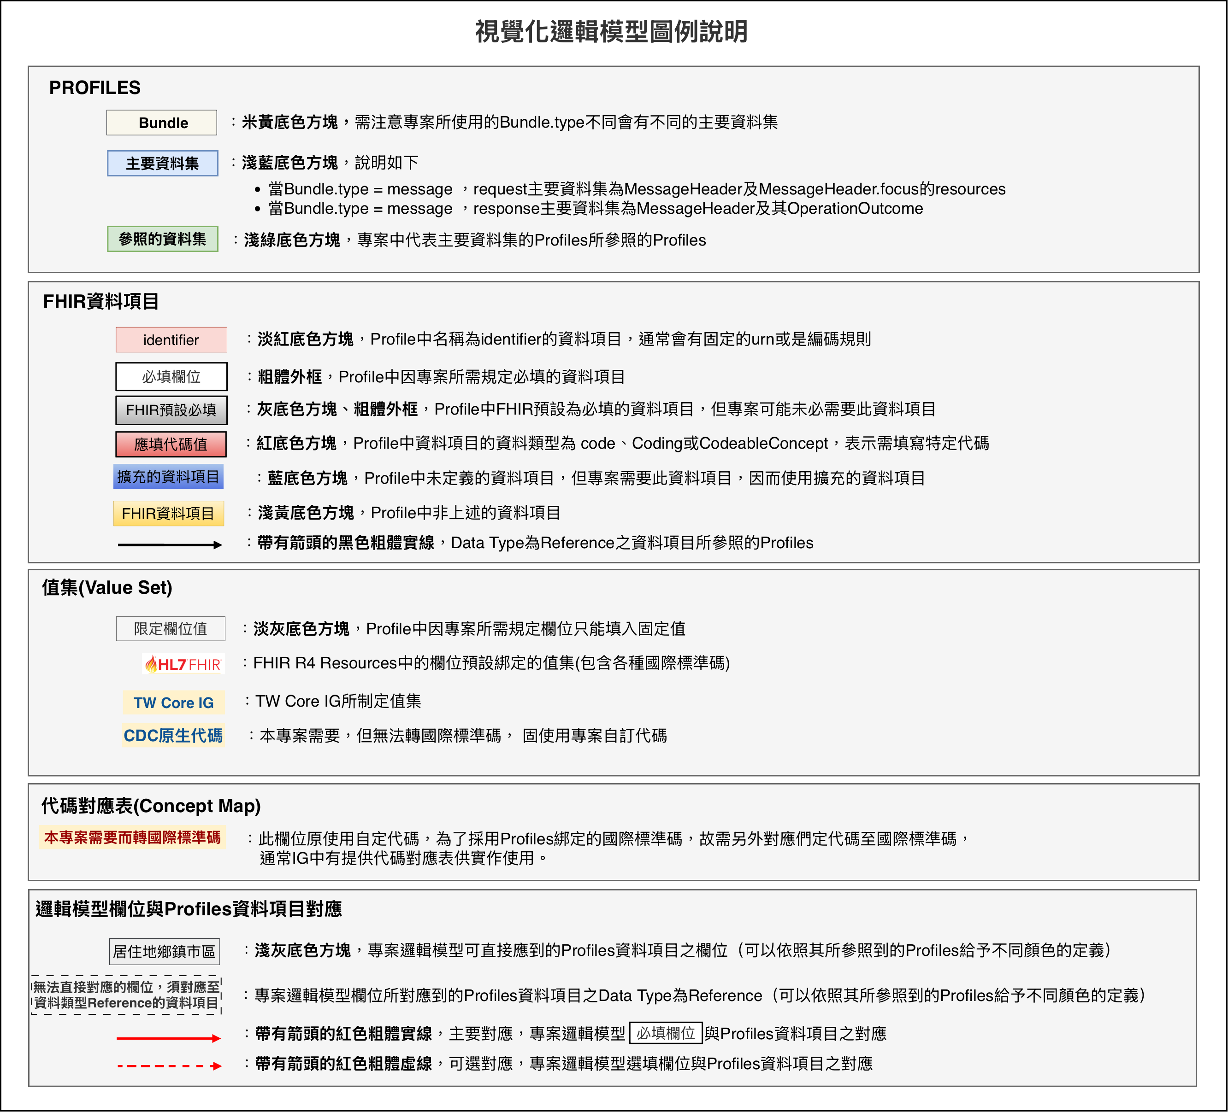Click the HL7 FHIR flame logo
Viewport: 1228px width, 1112px height.
tap(183, 664)
